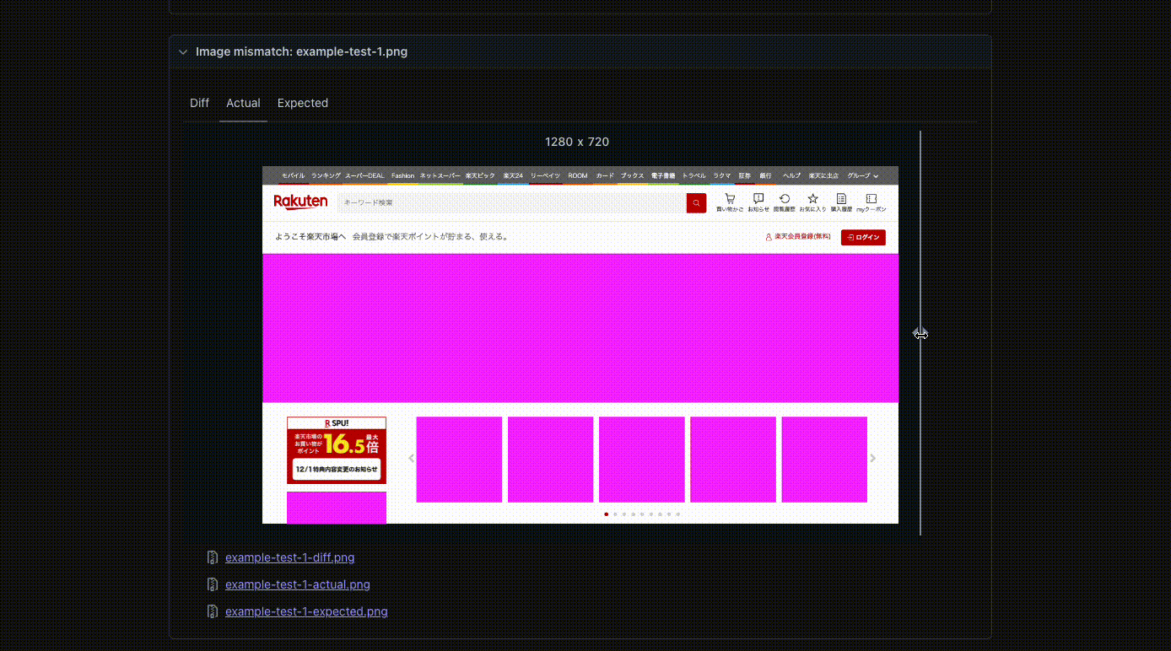Select the お気に入り favorites star icon

coord(812,199)
